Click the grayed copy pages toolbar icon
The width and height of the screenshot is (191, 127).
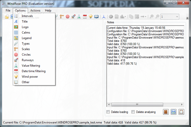(x=131, y=17)
